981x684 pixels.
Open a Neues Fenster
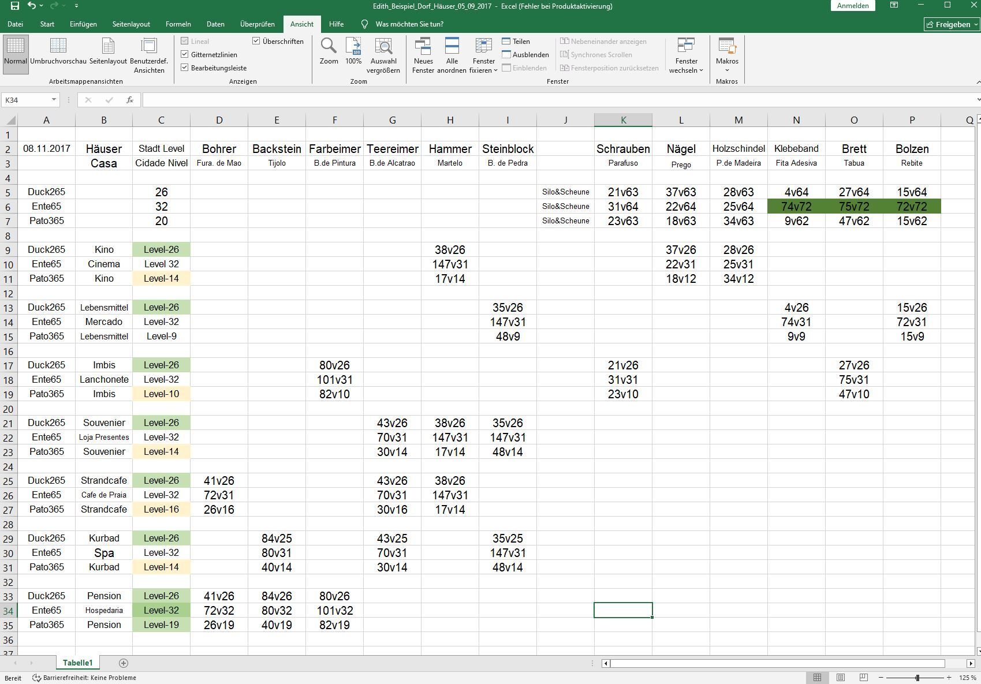coord(423,55)
